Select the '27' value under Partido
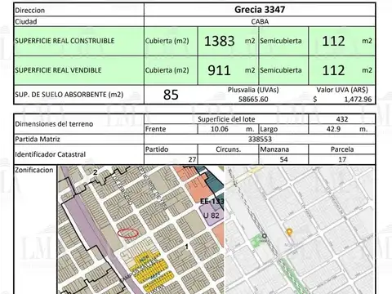Viewport: 392px width, 294px height. click(x=192, y=159)
